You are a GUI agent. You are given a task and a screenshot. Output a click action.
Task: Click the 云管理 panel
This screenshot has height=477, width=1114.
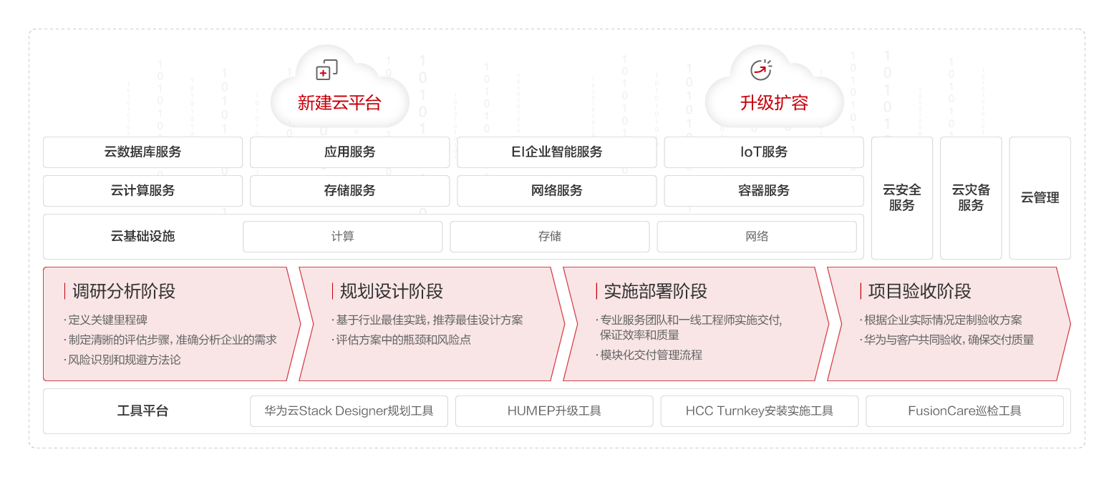tap(1040, 197)
